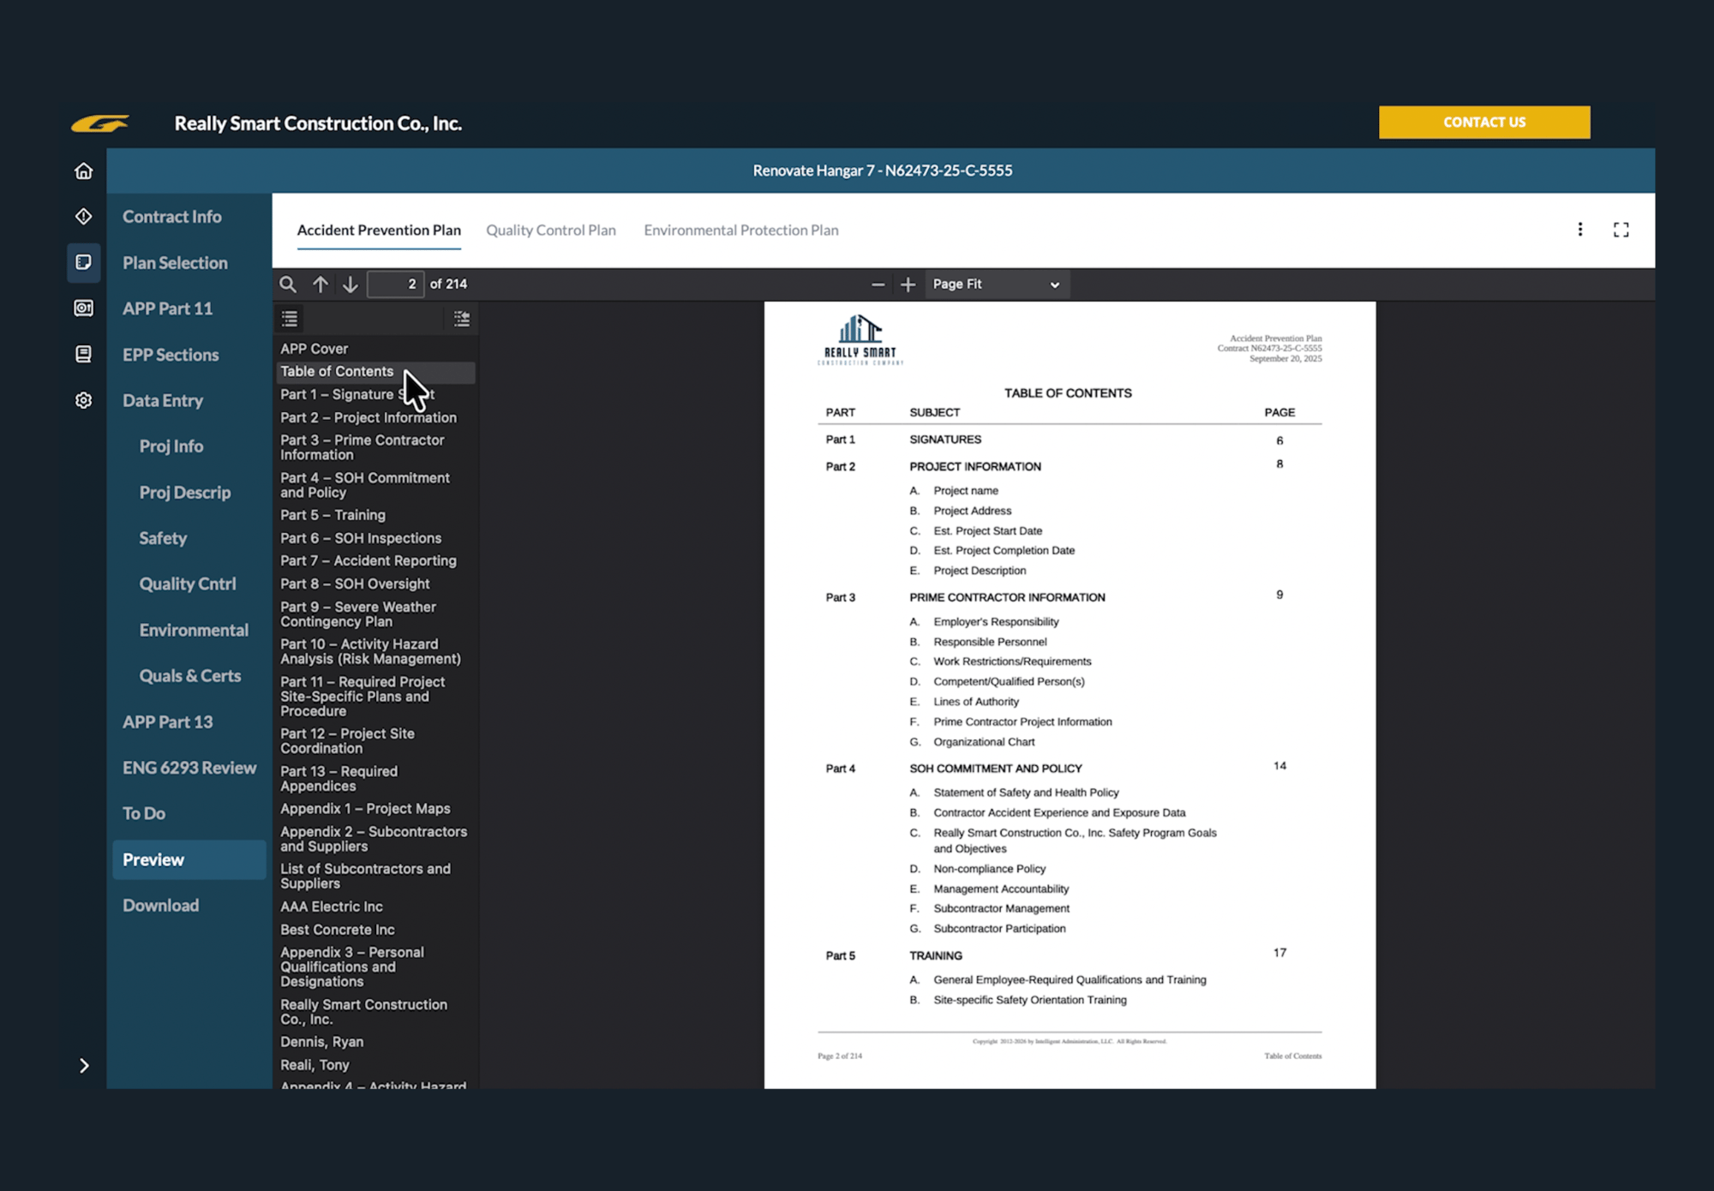Click the expand-all outline icon
The image size is (1714, 1191).
click(x=462, y=319)
